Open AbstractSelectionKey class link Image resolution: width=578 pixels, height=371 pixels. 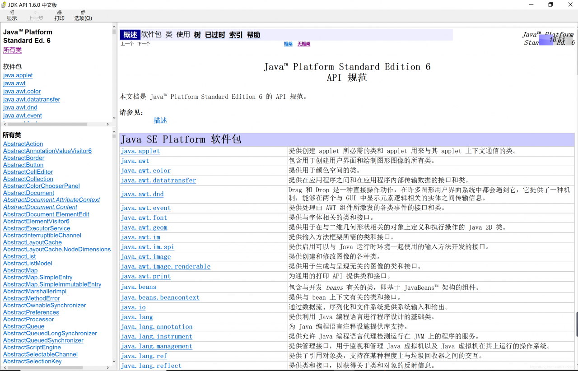click(33, 361)
